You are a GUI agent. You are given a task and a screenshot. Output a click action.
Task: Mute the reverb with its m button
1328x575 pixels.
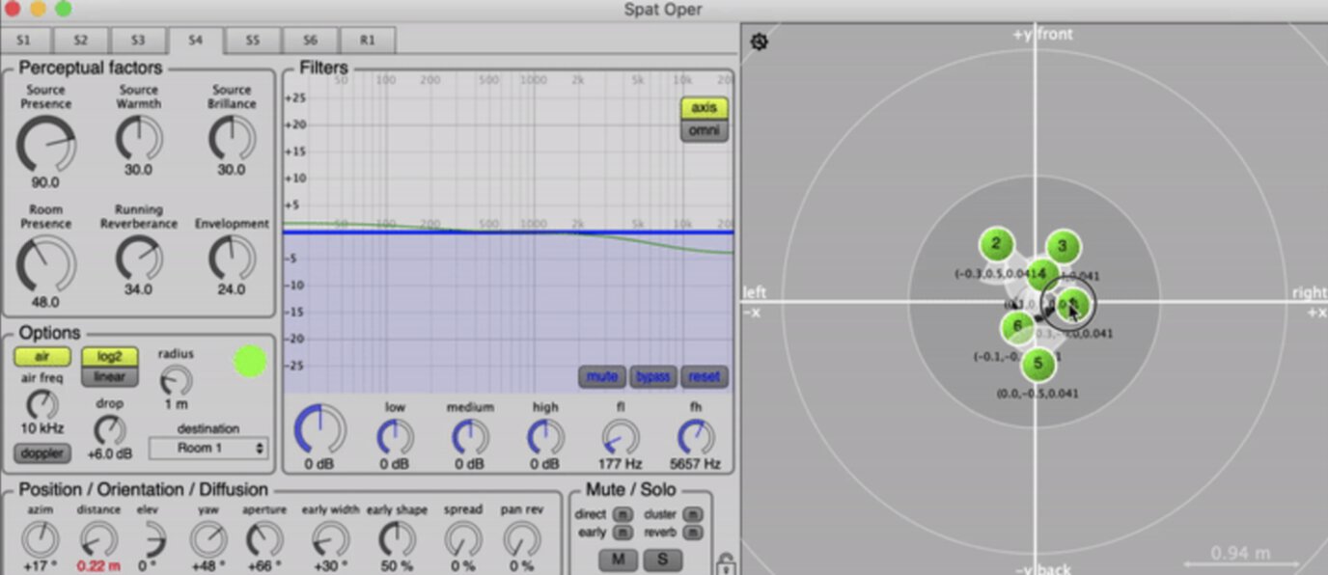693,533
